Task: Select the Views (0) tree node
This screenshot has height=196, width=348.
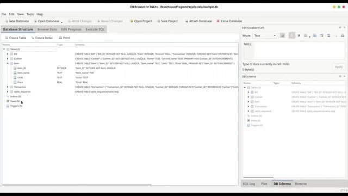Action: [x=15, y=101]
